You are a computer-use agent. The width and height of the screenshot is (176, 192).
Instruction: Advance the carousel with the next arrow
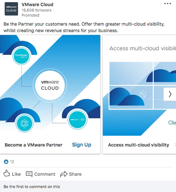170,94
